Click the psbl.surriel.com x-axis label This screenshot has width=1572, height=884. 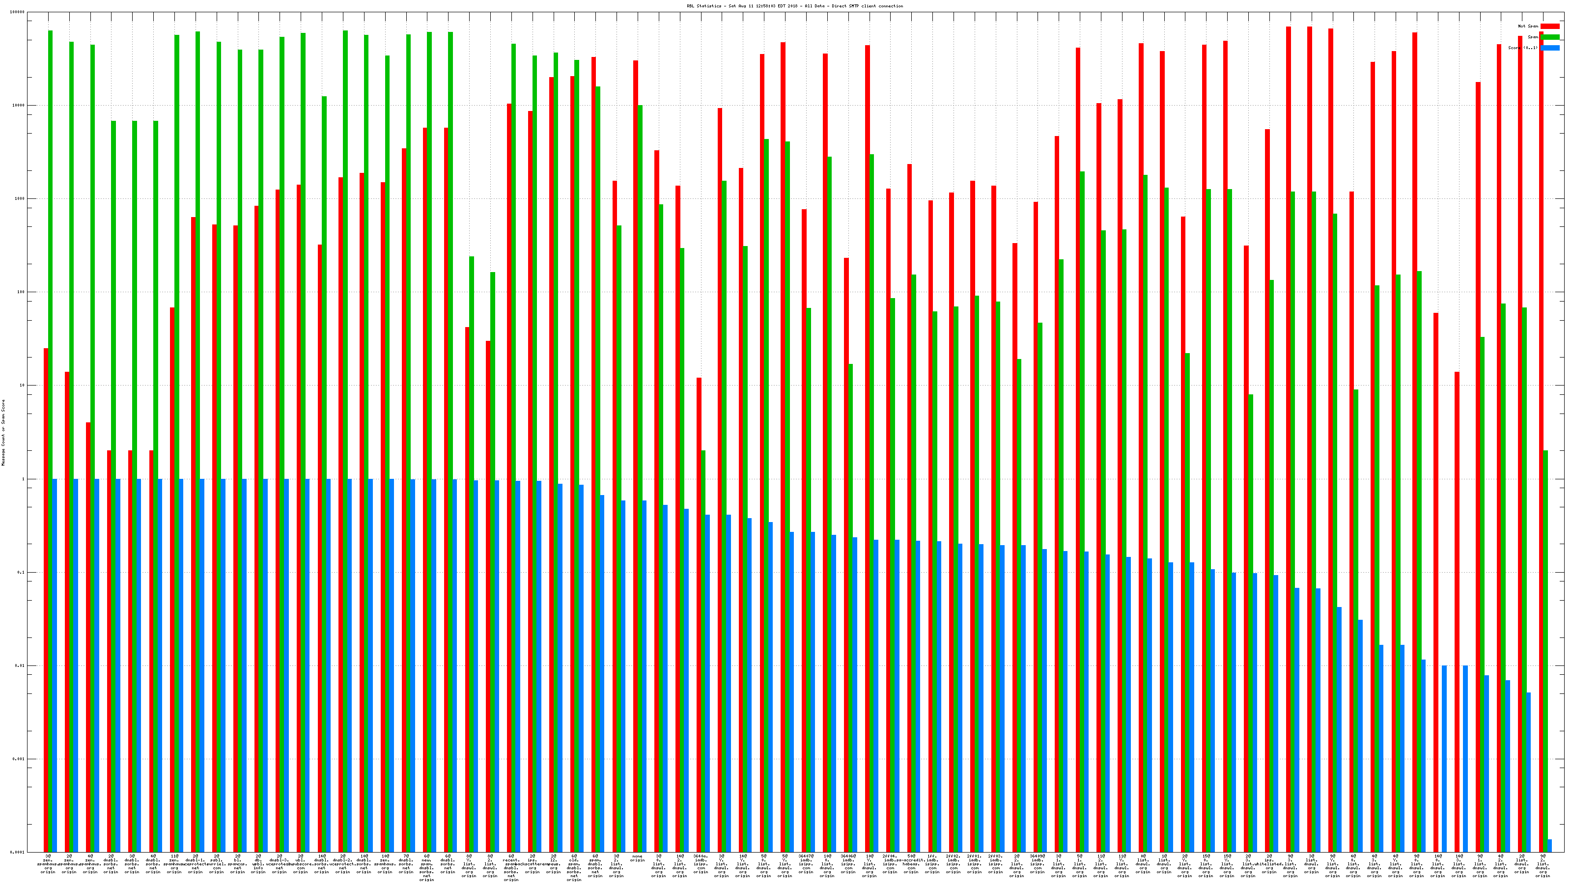(216, 864)
